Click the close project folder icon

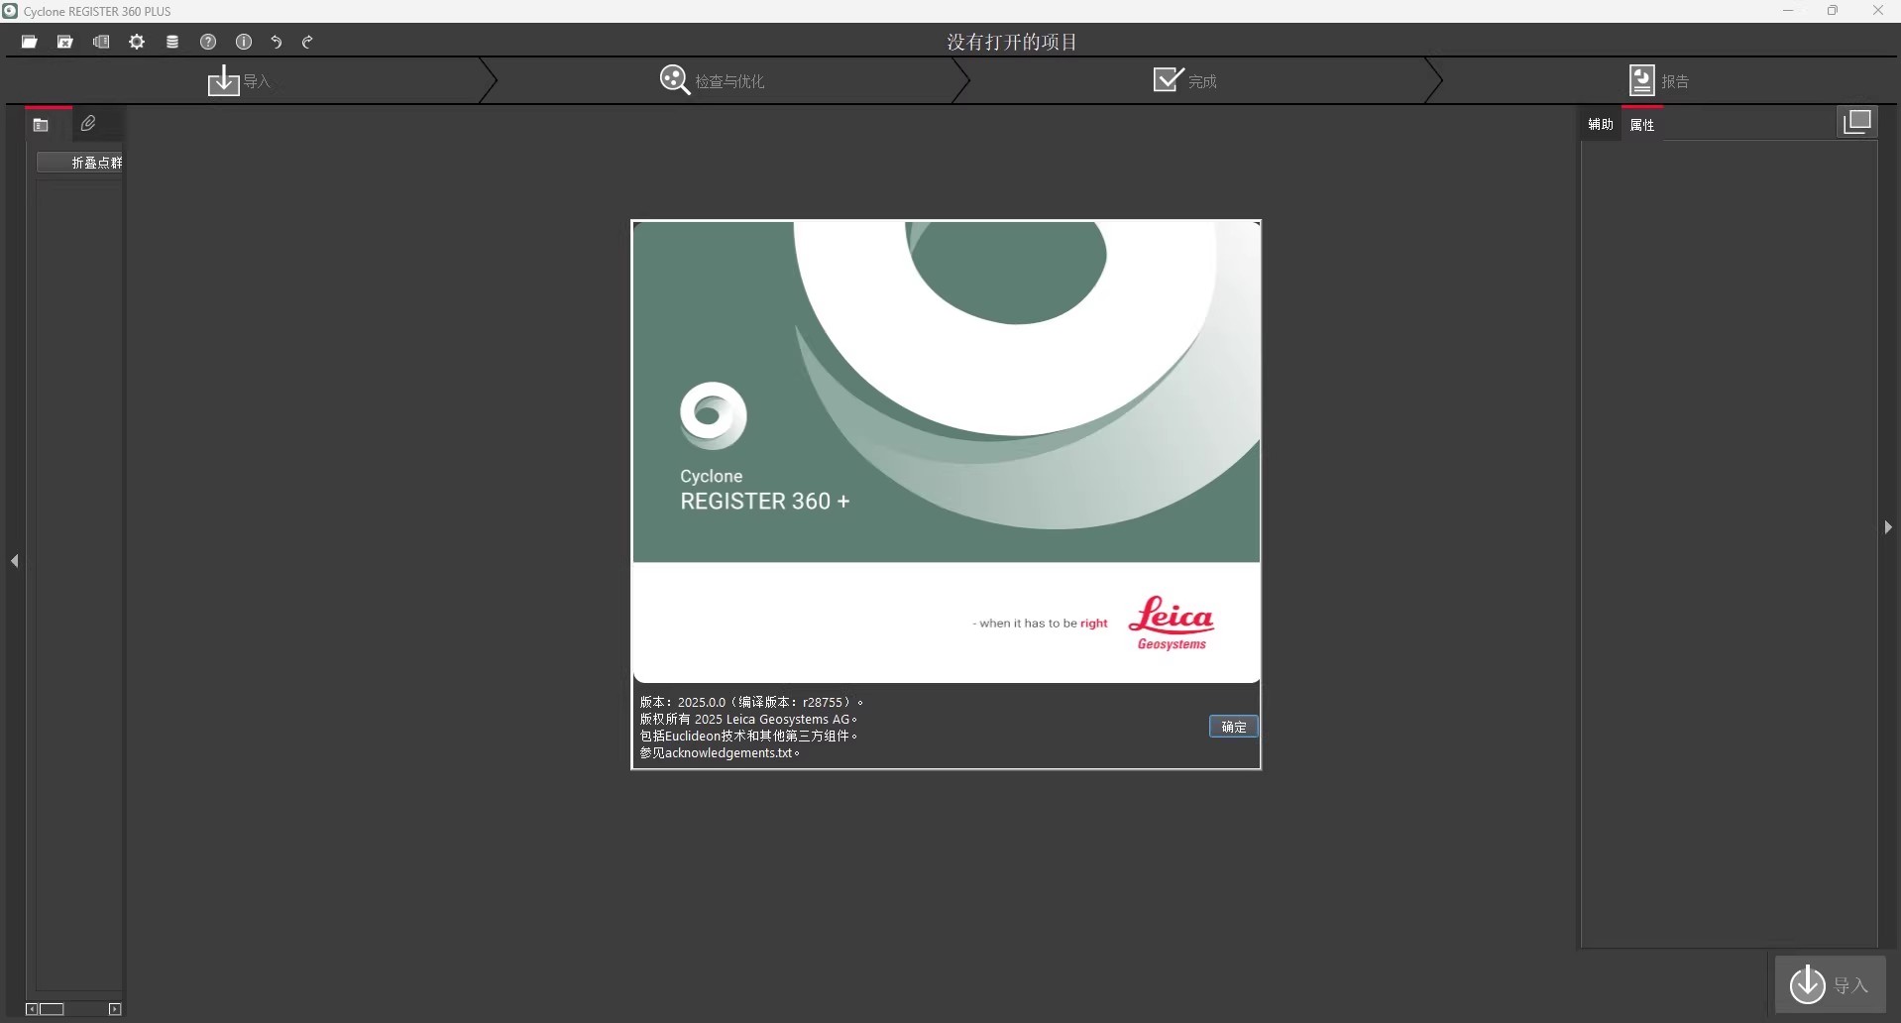[x=65, y=42]
